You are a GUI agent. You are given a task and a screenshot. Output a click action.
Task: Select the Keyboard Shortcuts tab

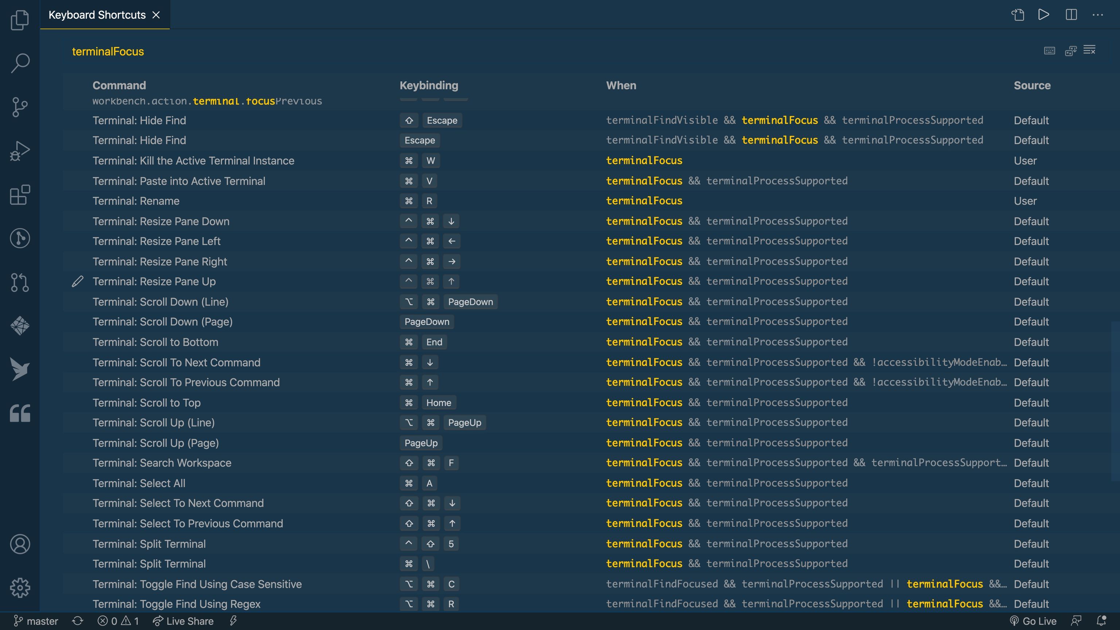coord(97,15)
